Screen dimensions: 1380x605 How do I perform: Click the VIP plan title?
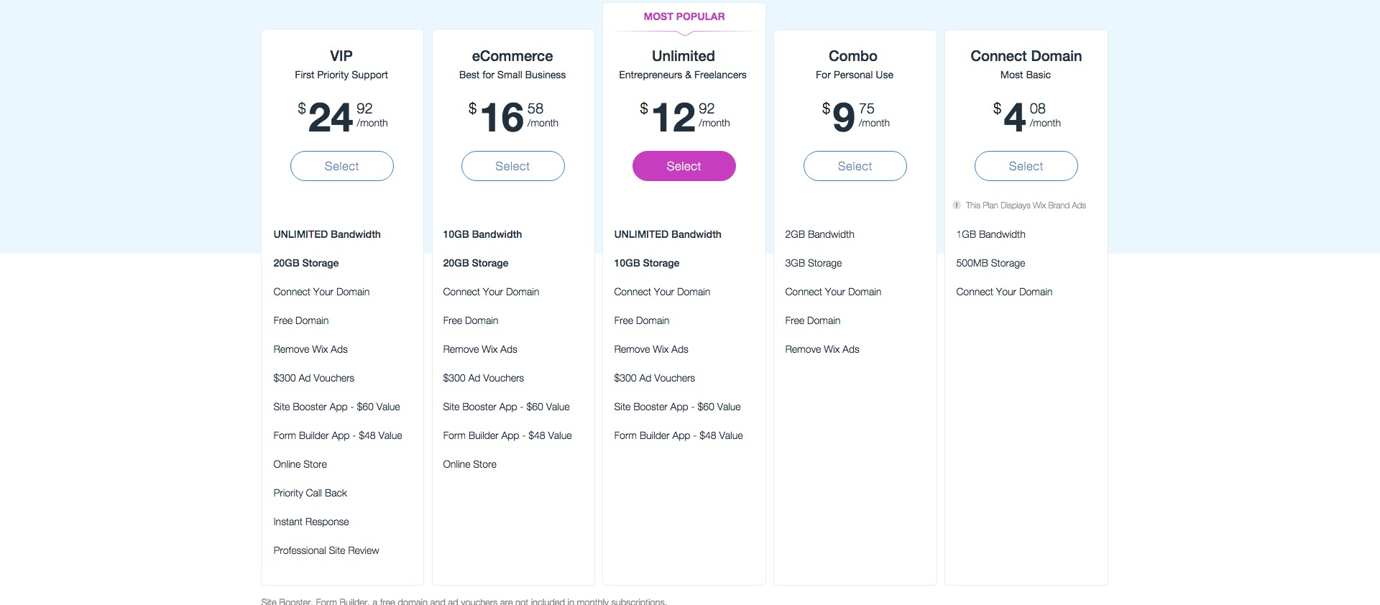pos(341,55)
